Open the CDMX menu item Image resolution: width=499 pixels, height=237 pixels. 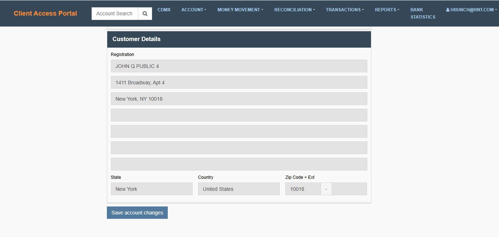pyautogui.click(x=164, y=10)
